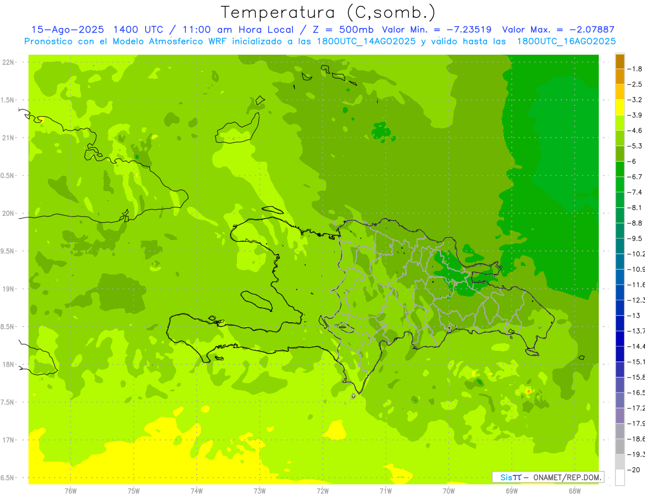Pick the brown-orange legend band above -1.8
This screenshot has height=498, width=645.
pyautogui.click(x=620, y=61)
